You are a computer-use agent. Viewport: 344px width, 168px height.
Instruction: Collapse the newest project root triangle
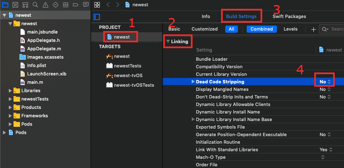coord(4,16)
